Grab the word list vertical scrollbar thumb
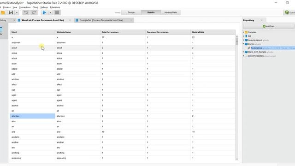This screenshot has width=295, height=166. click(237, 41)
